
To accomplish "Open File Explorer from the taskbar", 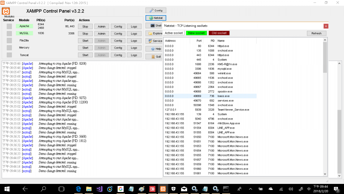I will [89, 189].
